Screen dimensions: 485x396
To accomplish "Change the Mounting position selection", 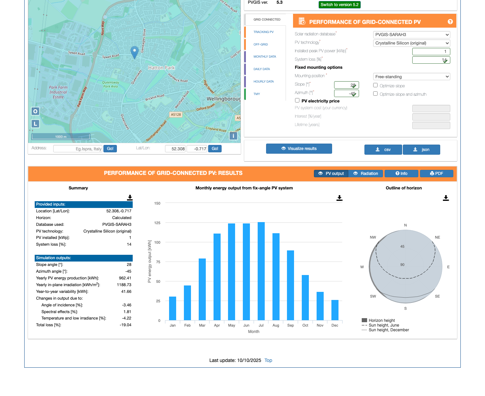I will (x=411, y=77).
